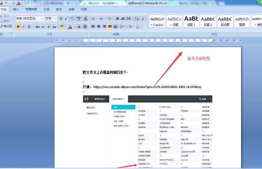Apply the red font color A

[70, 27]
